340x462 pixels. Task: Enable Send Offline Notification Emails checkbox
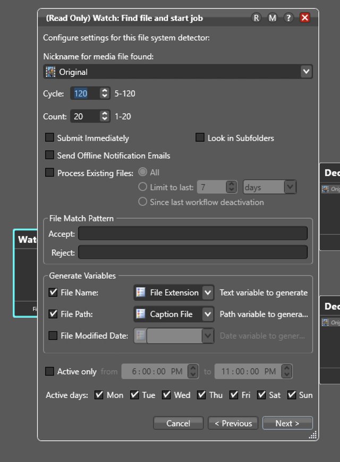click(x=49, y=155)
